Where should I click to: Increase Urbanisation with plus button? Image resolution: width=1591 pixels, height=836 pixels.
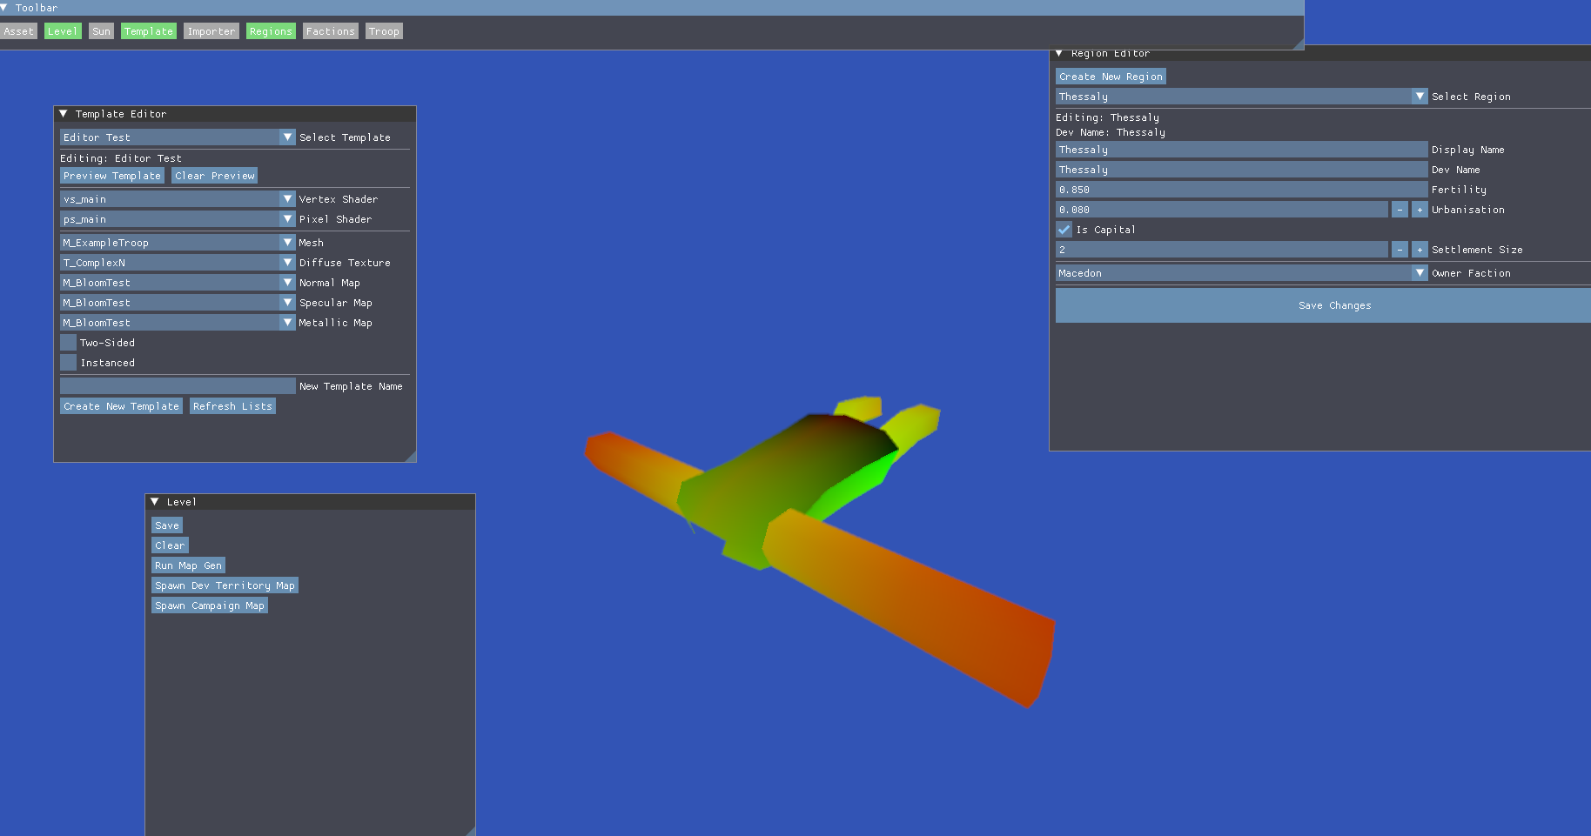[x=1420, y=210]
